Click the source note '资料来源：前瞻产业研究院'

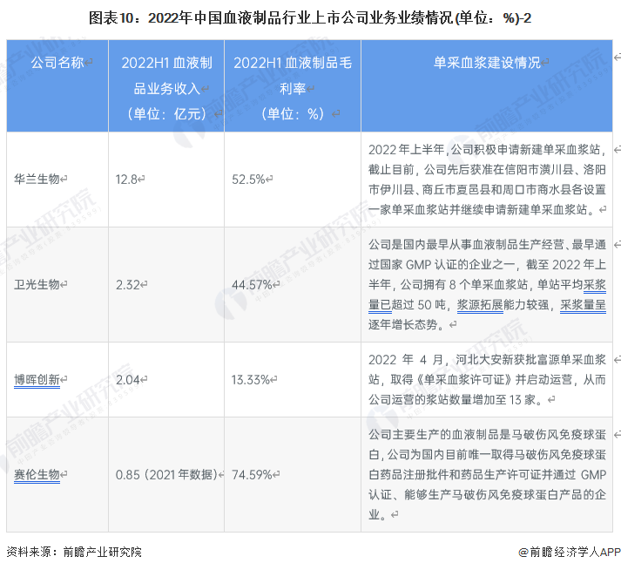pyautogui.click(x=74, y=552)
